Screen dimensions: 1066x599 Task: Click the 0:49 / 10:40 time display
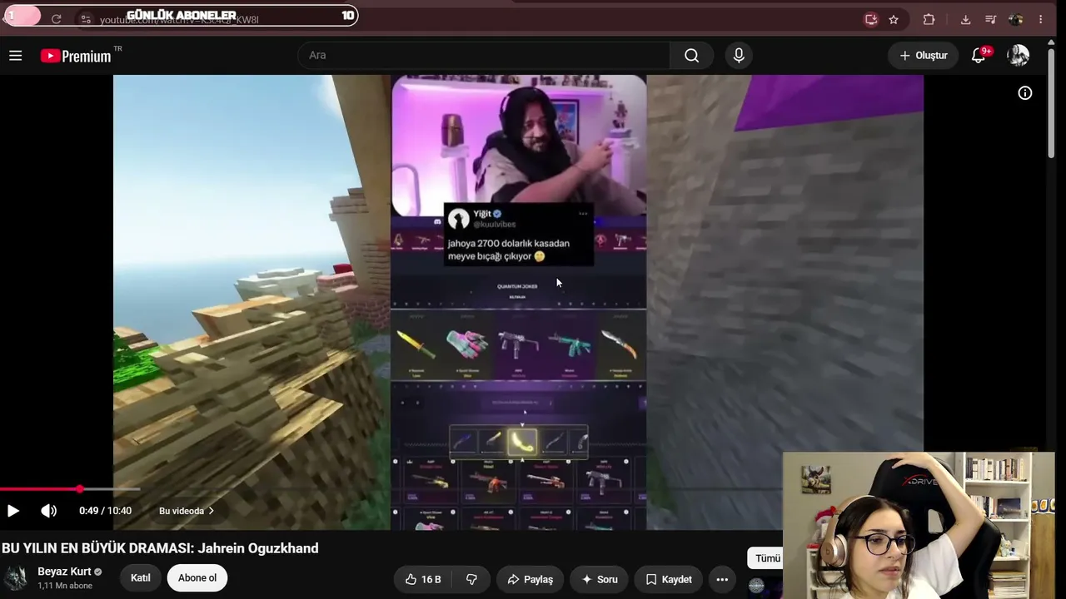coord(105,511)
